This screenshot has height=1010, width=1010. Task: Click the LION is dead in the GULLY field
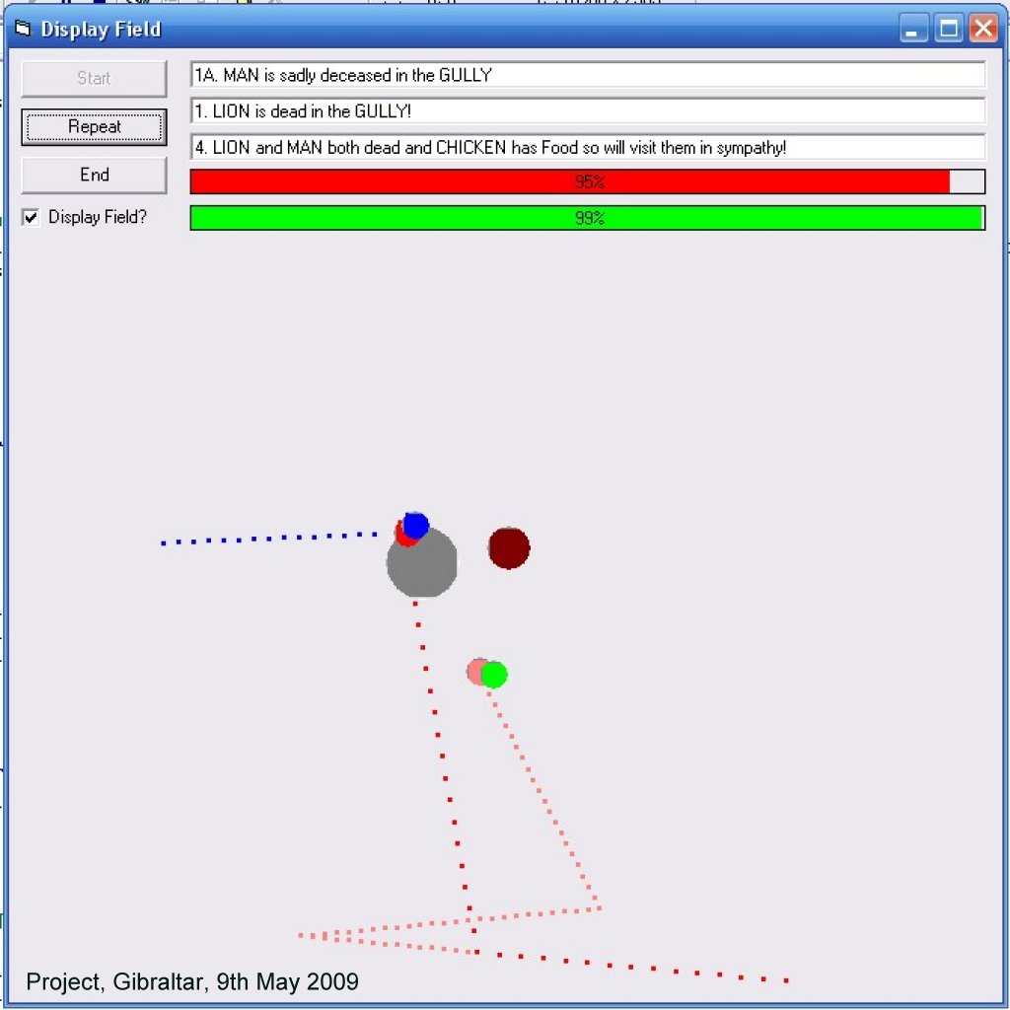(588, 110)
